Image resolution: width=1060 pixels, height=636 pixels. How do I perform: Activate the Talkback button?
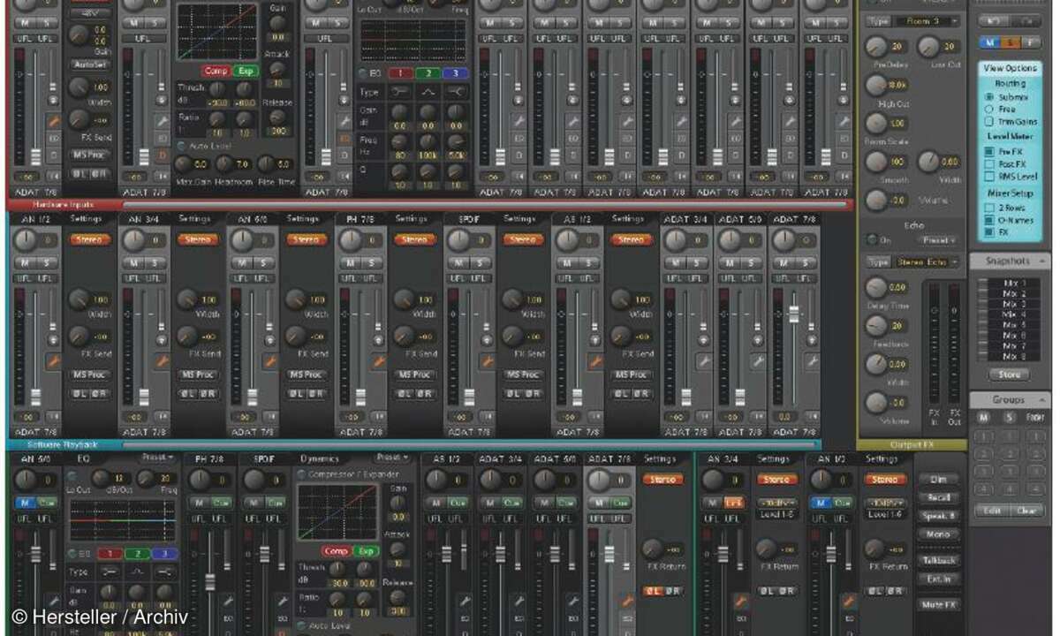(940, 561)
